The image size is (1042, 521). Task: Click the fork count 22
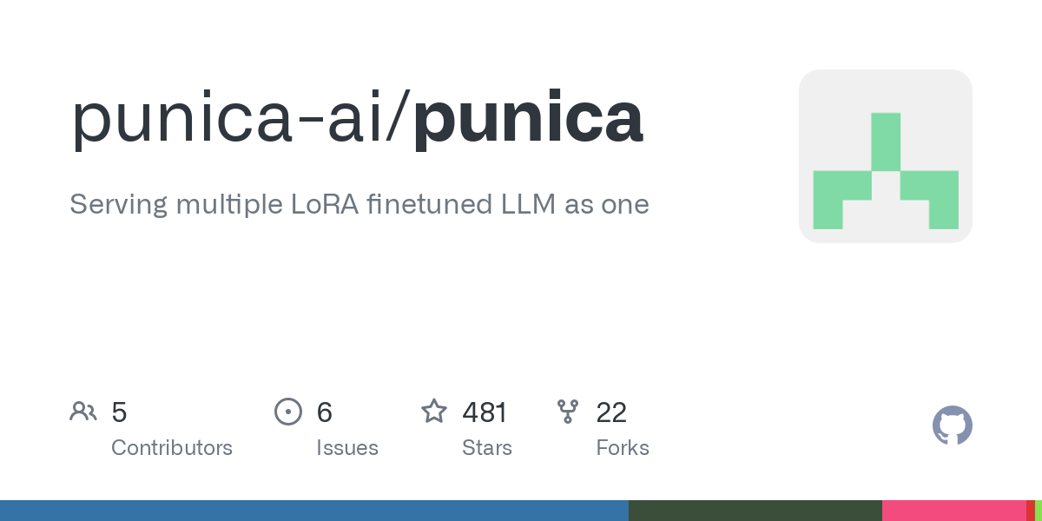pyautogui.click(x=611, y=412)
